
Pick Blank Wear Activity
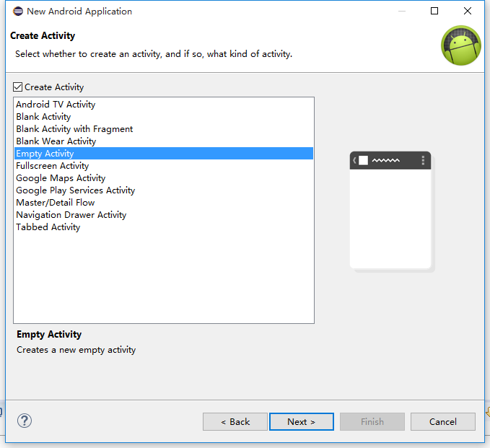click(x=164, y=141)
